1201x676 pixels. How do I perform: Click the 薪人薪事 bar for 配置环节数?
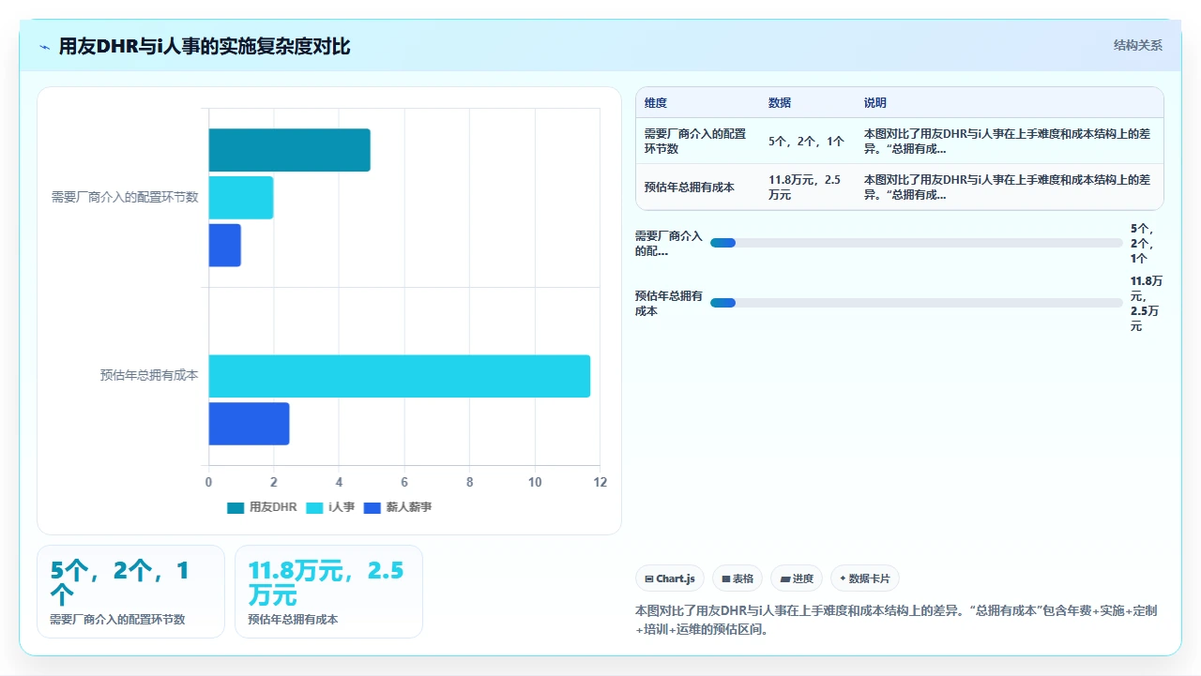point(224,245)
